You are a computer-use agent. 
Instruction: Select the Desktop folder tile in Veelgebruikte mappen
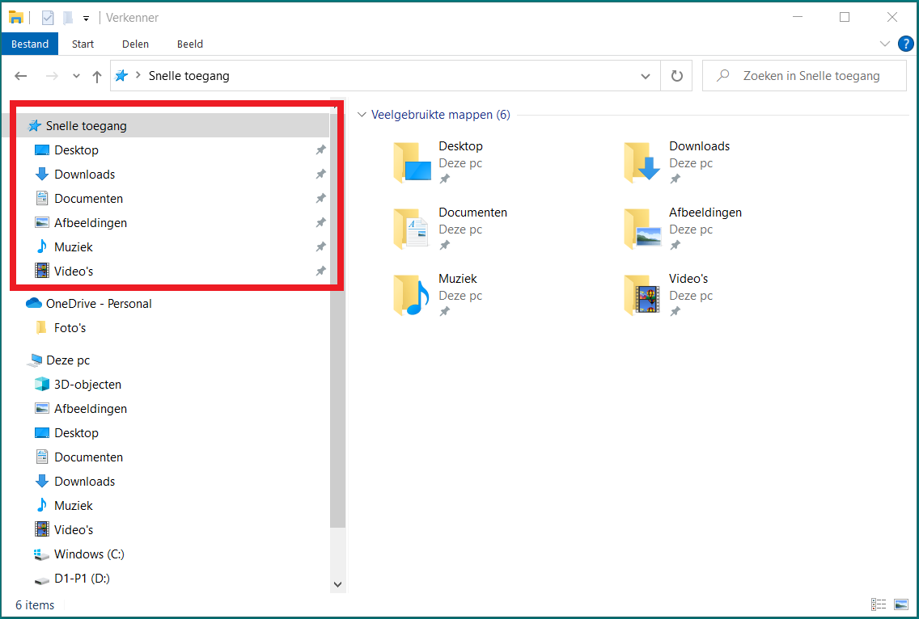pos(438,162)
